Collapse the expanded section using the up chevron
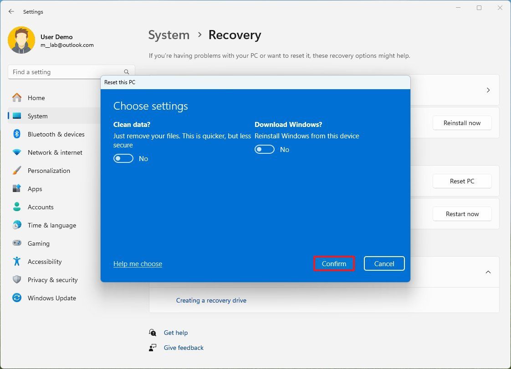Image resolution: width=511 pixels, height=369 pixels. pyautogui.click(x=488, y=272)
